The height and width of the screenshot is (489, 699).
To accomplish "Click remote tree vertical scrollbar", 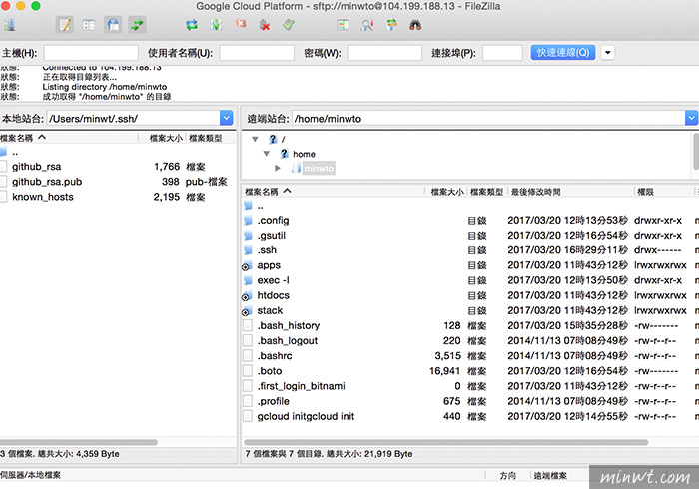I will pos(695,152).
